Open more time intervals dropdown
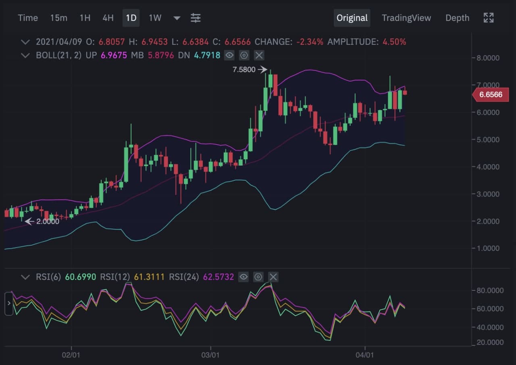Screen dimensions: 516x365 [x=177, y=18]
